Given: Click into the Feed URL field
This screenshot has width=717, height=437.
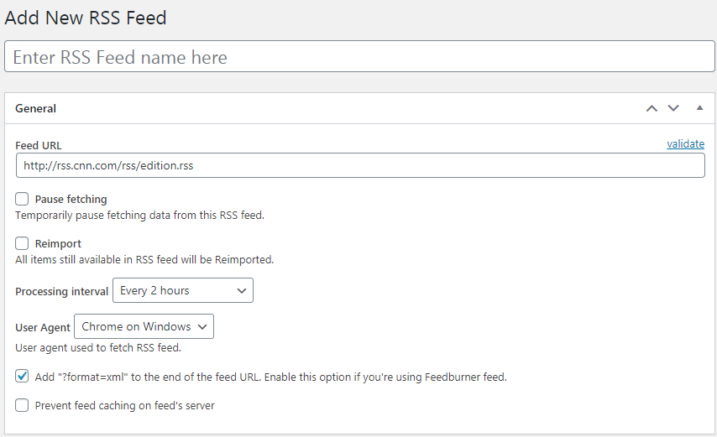Looking at the screenshot, I should coord(360,165).
